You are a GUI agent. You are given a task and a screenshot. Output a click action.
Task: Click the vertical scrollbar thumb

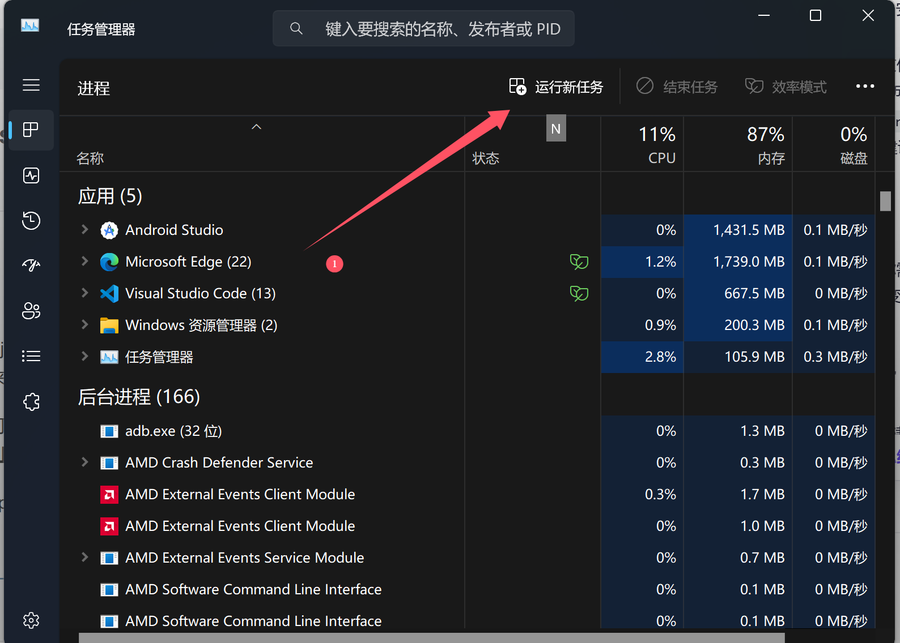click(x=885, y=202)
